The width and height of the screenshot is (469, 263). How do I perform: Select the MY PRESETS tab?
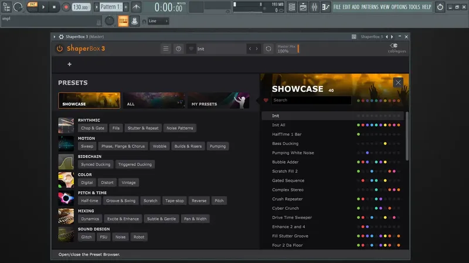(218, 101)
